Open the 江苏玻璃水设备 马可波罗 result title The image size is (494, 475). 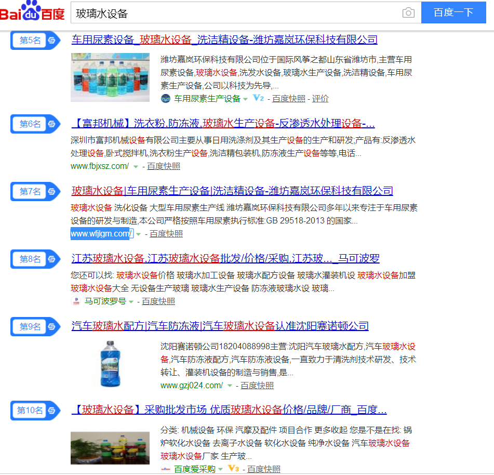click(x=225, y=258)
